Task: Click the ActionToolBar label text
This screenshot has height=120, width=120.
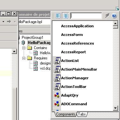Action: (74, 87)
